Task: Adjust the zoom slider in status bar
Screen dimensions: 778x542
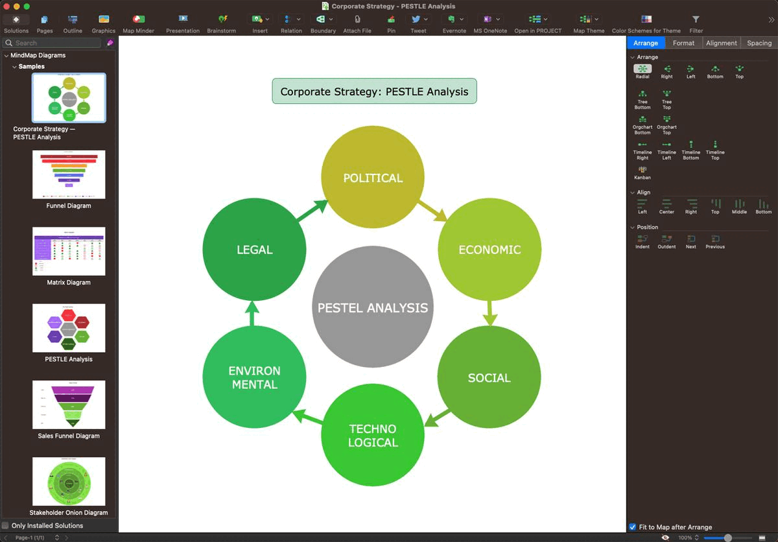Action: coord(727,537)
